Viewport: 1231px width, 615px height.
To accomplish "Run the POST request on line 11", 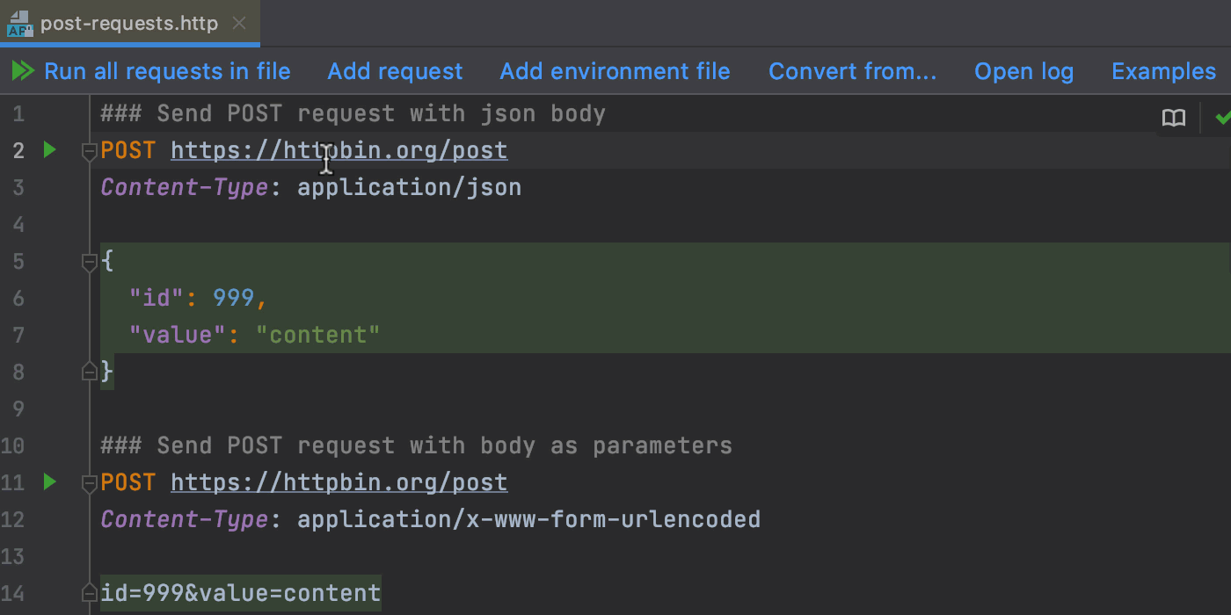I will point(49,482).
